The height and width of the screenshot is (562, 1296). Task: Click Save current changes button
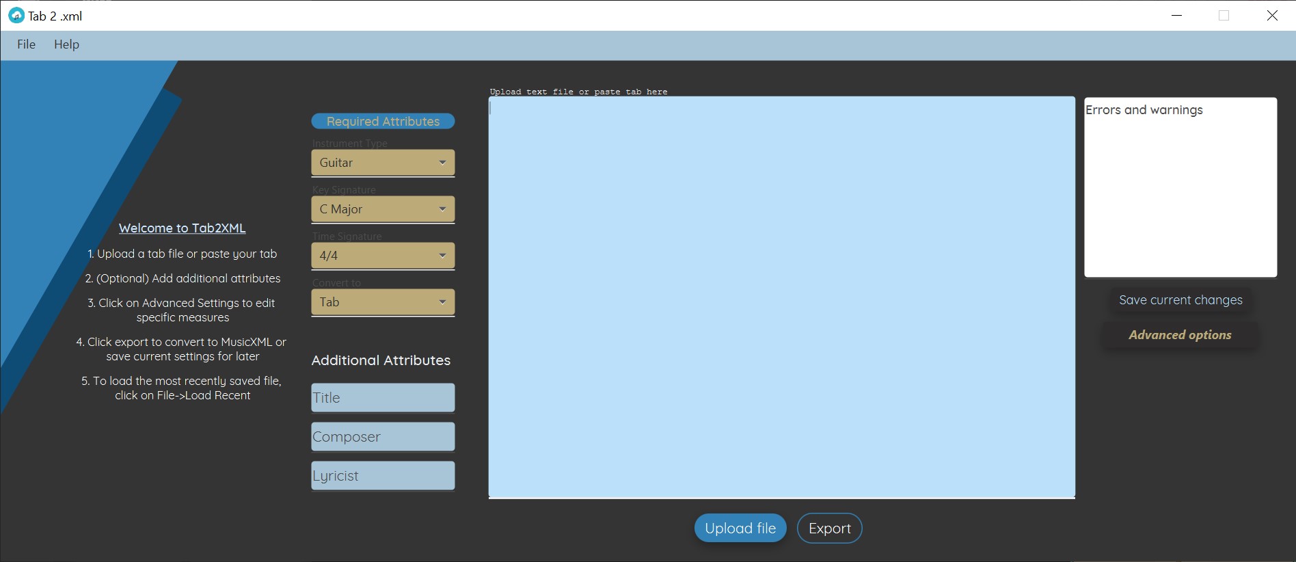click(1180, 300)
